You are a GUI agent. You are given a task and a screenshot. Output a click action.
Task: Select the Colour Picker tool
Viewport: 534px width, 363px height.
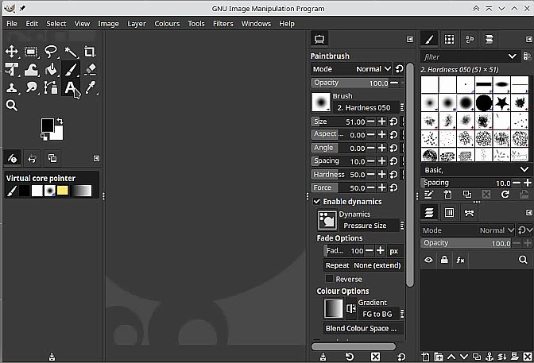[91, 87]
